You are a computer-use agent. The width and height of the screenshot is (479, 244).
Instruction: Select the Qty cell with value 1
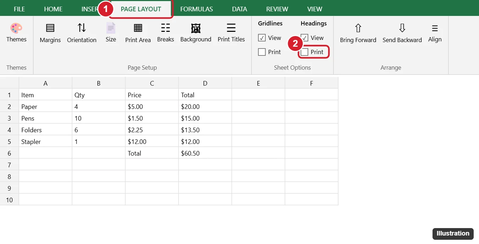click(x=99, y=141)
